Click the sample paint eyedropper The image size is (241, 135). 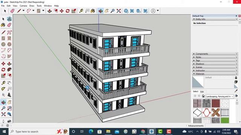point(236,91)
